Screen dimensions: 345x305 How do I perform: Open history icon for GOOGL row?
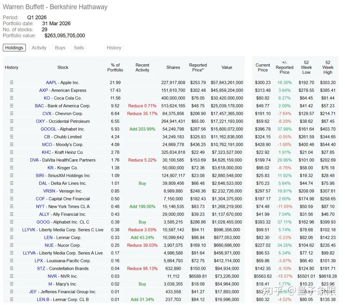click(x=12, y=129)
